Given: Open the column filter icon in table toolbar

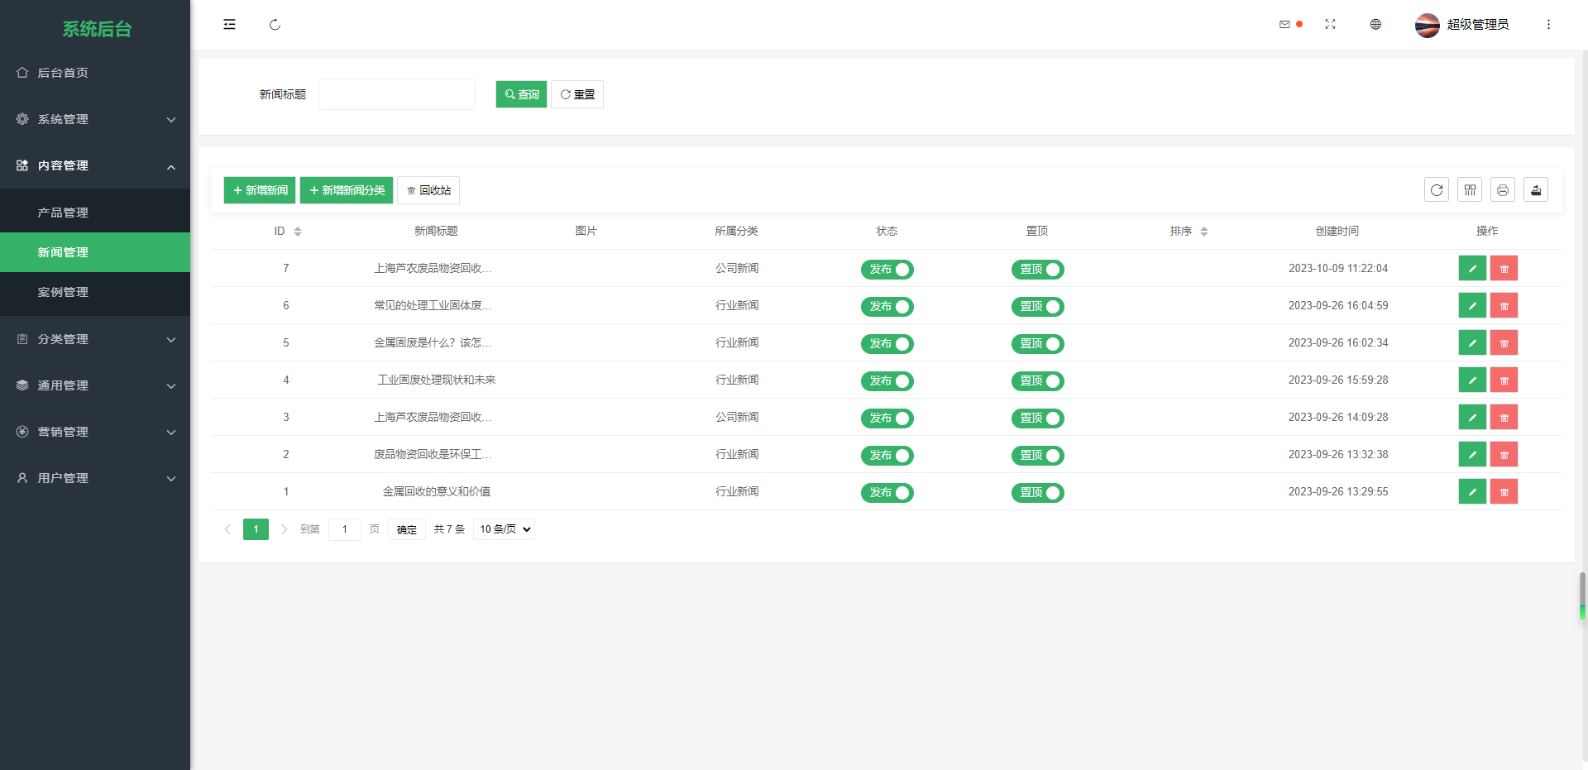Looking at the screenshot, I should (1470, 190).
